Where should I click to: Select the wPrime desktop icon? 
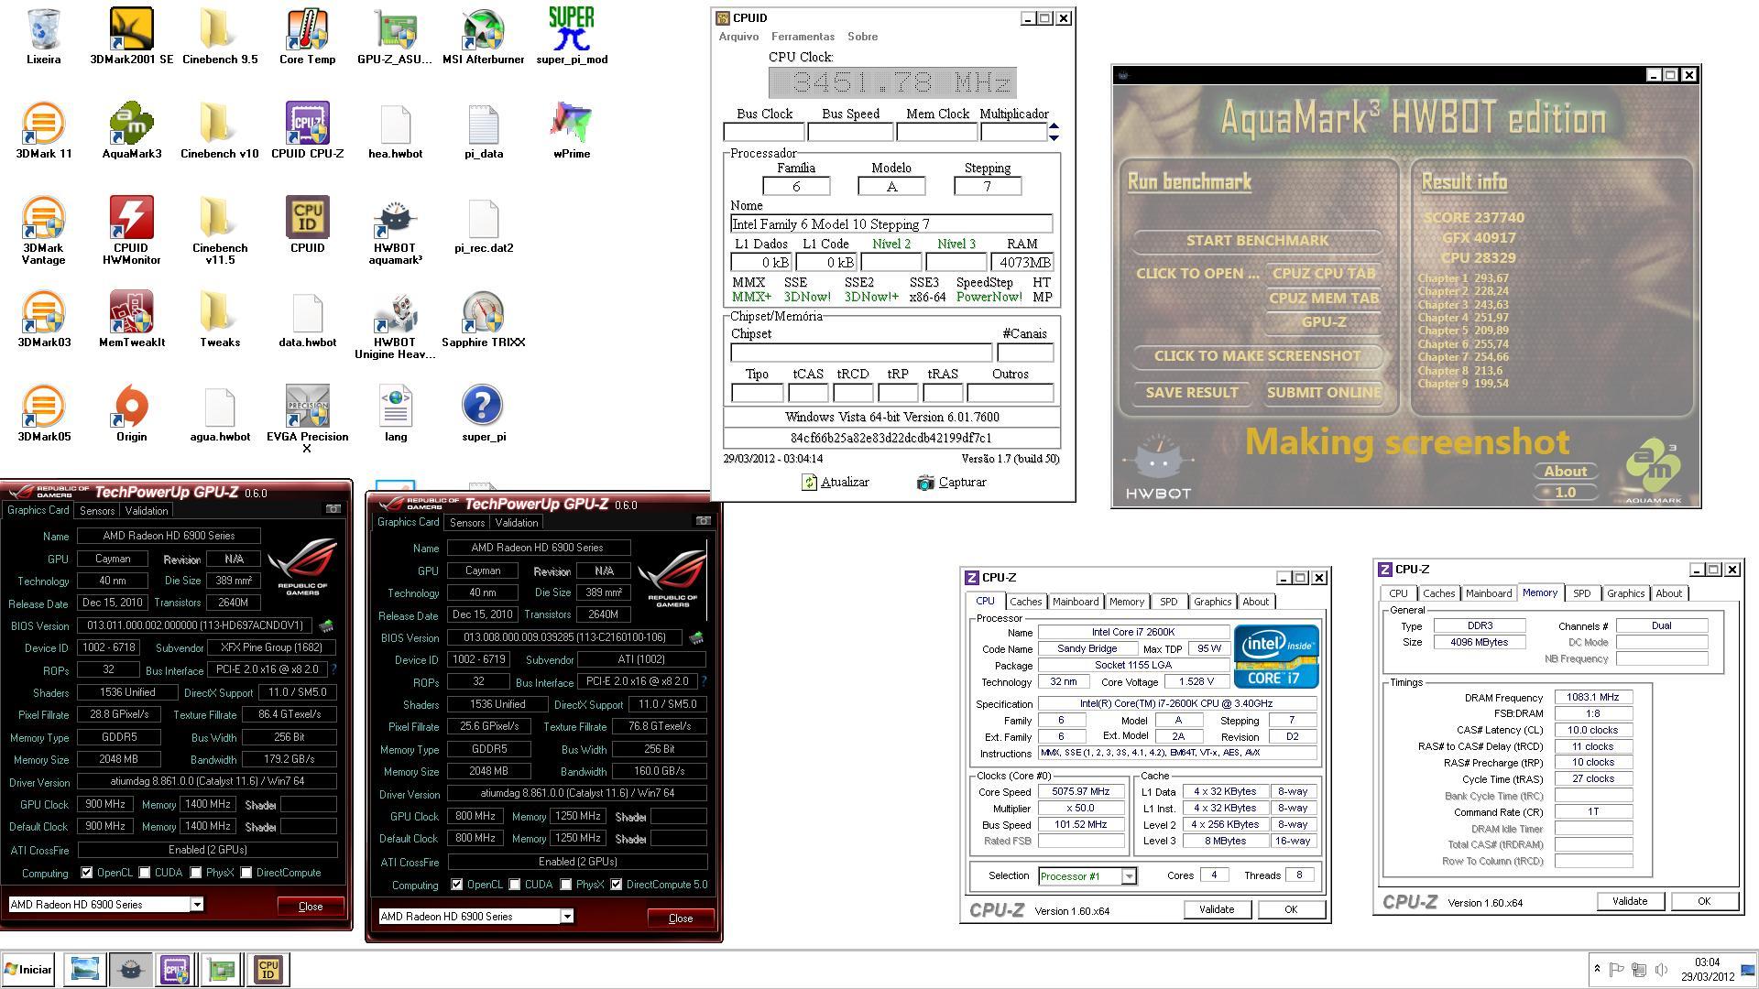click(x=572, y=131)
